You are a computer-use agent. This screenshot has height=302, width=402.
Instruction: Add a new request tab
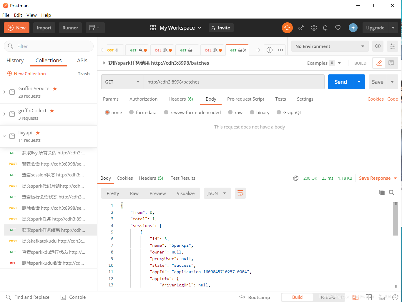coord(270,50)
